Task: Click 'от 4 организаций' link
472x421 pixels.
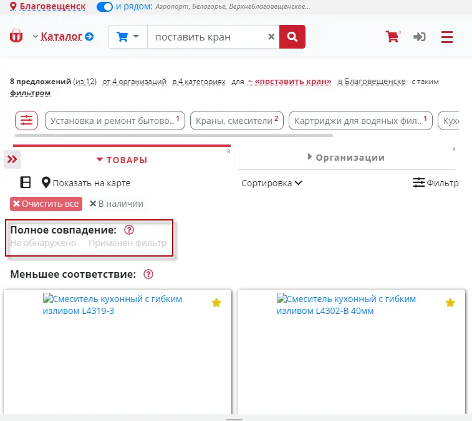Action: tap(134, 82)
